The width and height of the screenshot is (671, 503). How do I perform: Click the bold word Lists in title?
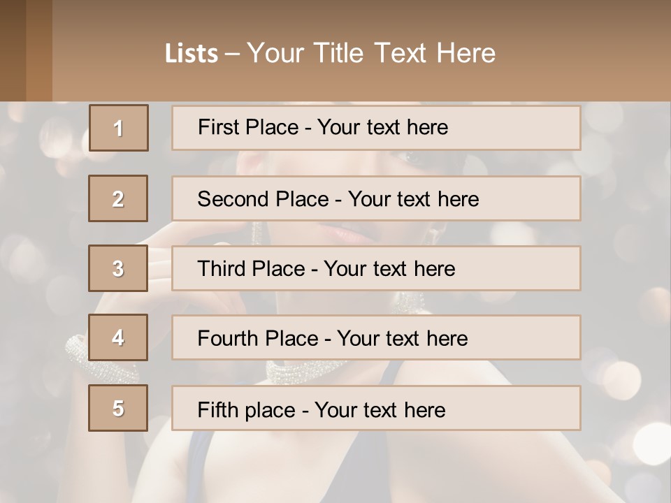[x=191, y=53]
